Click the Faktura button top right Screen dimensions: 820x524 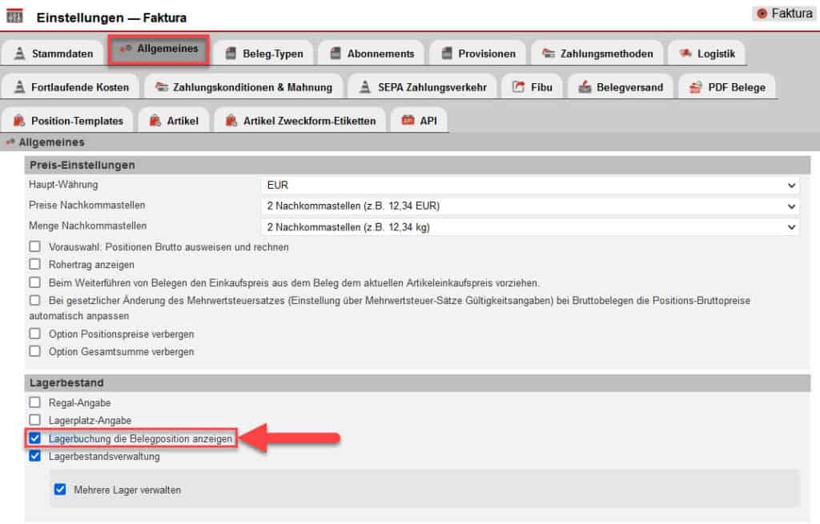pos(783,13)
